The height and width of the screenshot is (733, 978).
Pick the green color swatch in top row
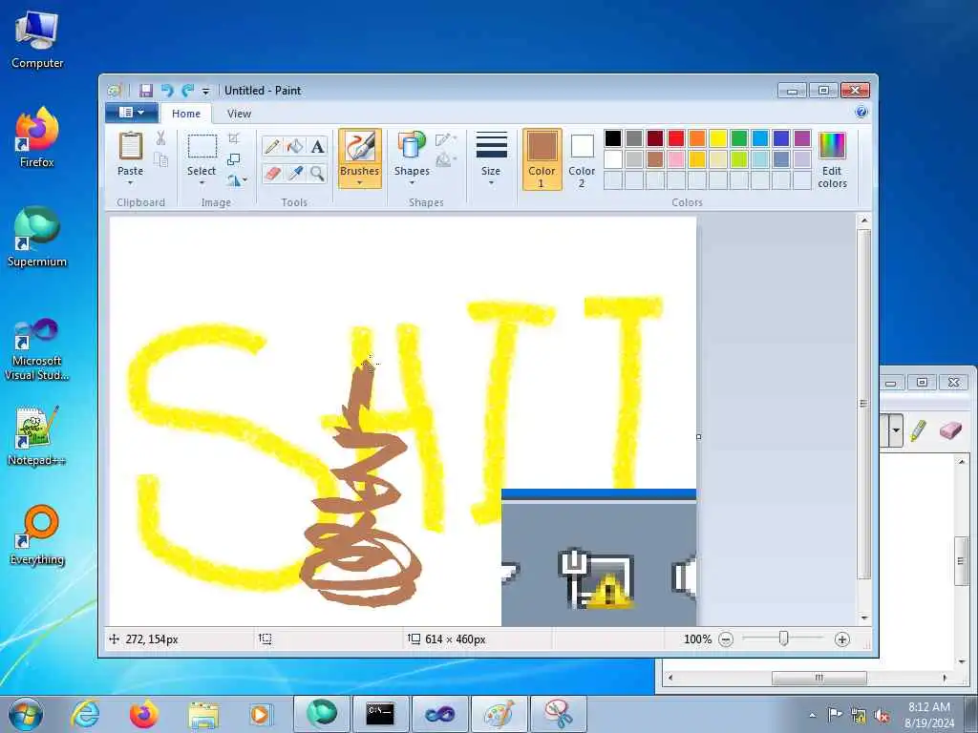(739, 138)
